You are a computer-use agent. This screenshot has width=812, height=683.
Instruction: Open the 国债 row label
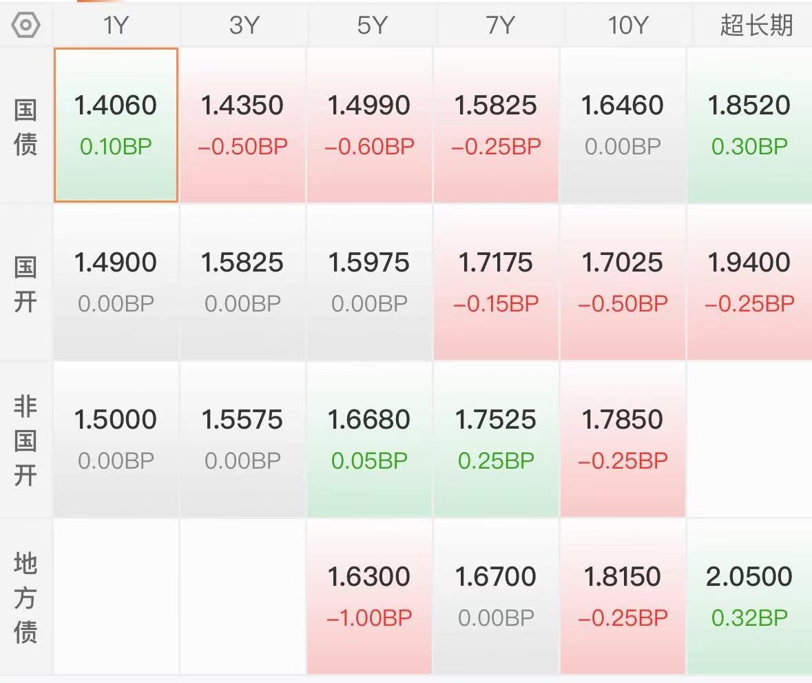25,128
